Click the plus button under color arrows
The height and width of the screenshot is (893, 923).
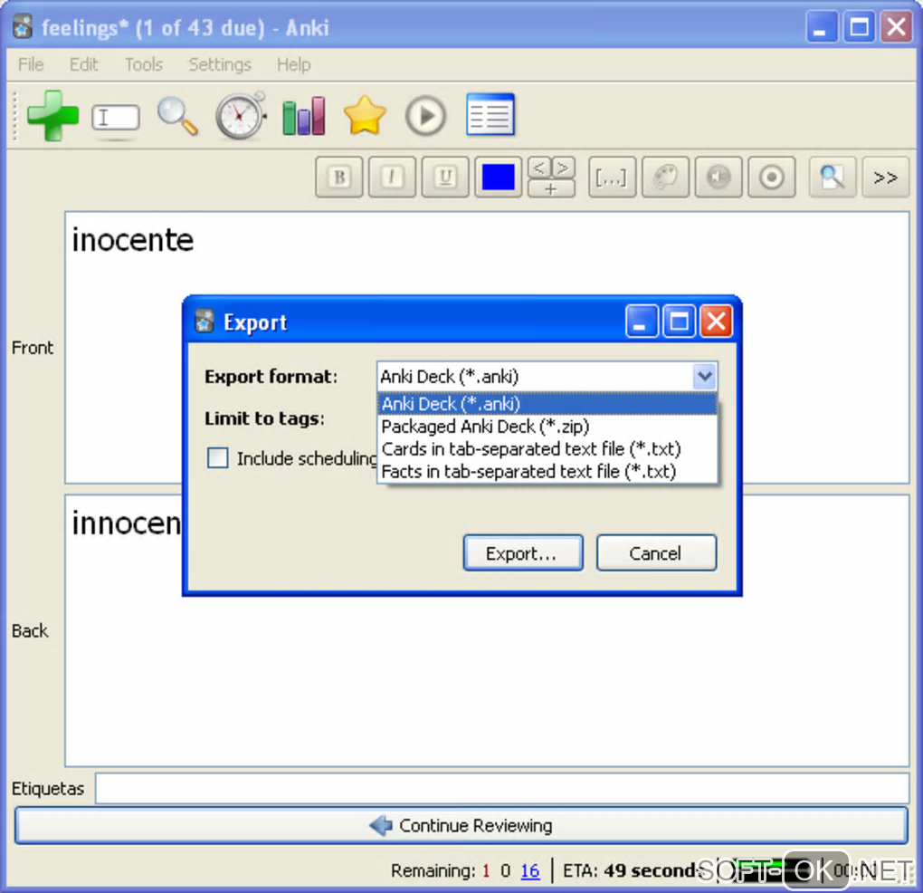tap(551, 189)
